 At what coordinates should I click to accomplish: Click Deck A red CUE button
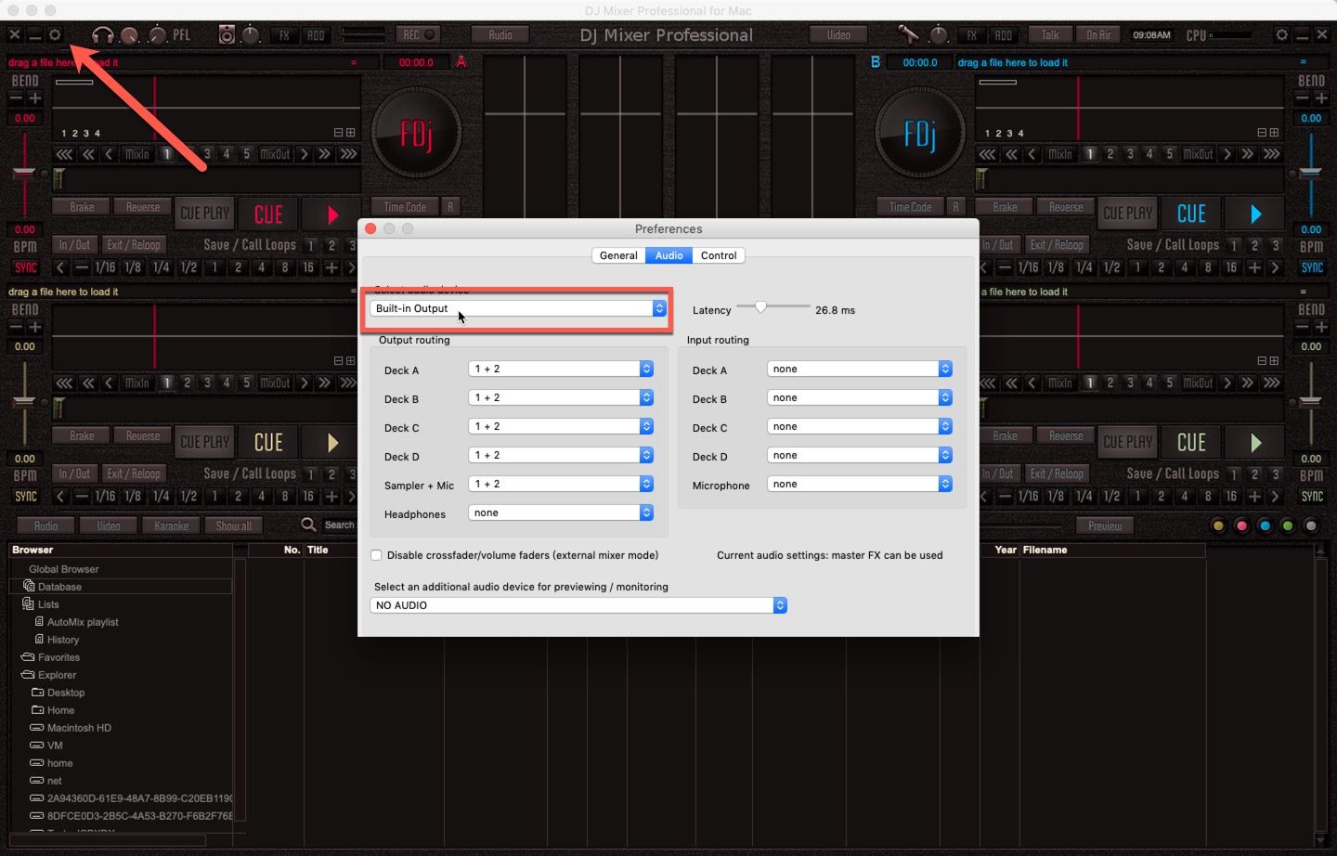tap(268, 214)
